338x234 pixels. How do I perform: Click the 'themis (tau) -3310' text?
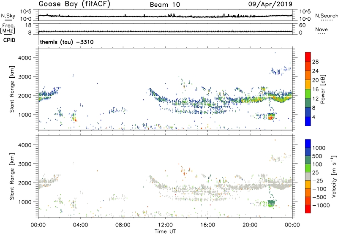[67, 42]
